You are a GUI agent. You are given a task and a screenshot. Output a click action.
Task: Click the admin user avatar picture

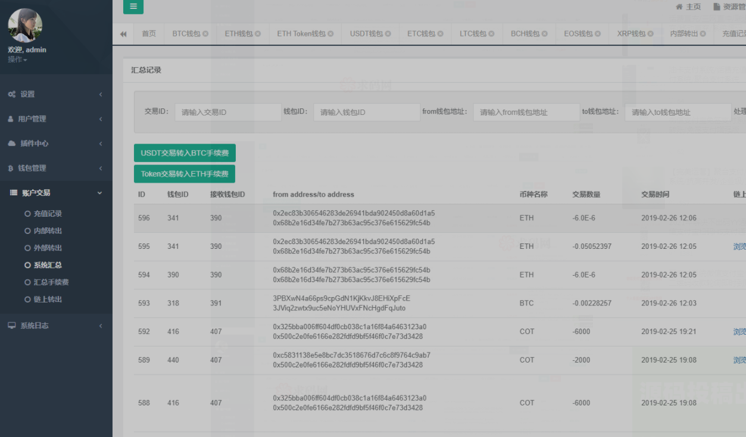(x=25, y=25)
